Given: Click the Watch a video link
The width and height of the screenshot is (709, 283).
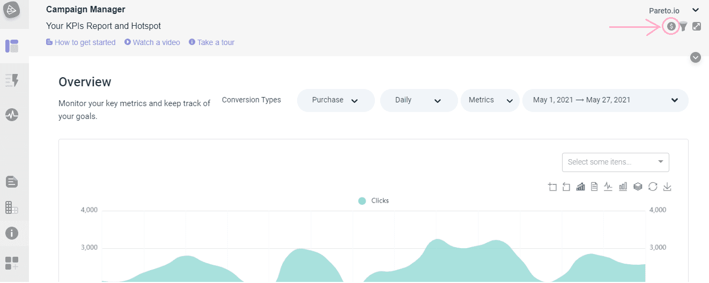Looking at the screenshot, I should [152, 42].
